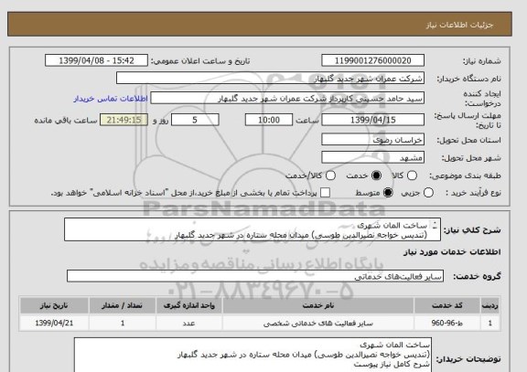
Task: Click the remaining days field showing 5
Action: 195,120
